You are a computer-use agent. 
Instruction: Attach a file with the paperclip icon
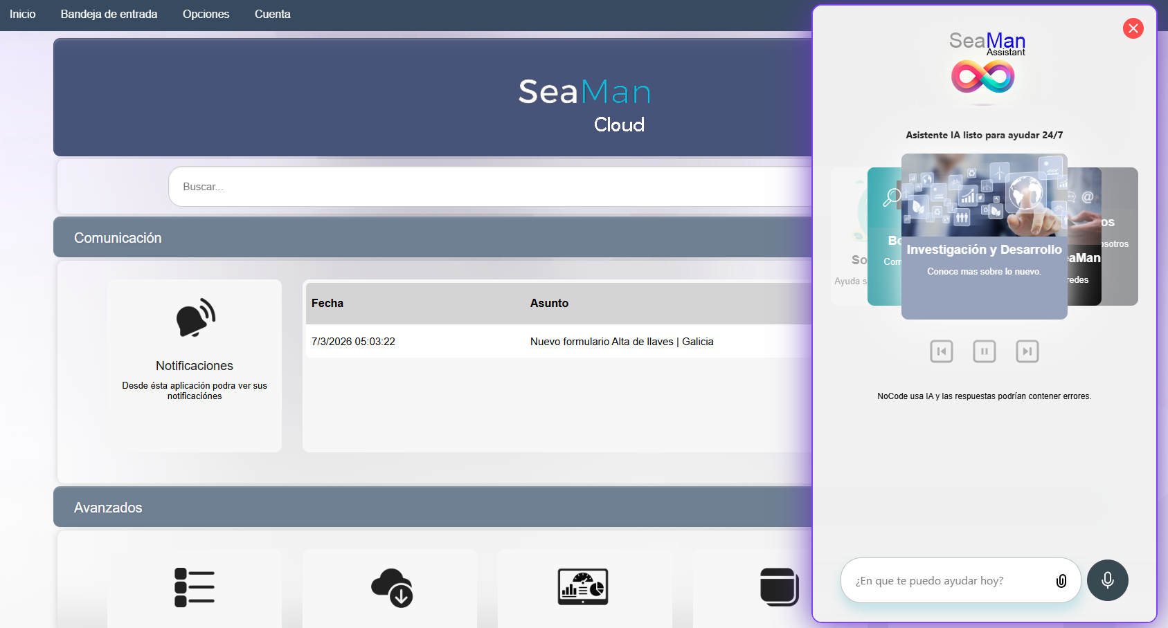click(1061, 581)
